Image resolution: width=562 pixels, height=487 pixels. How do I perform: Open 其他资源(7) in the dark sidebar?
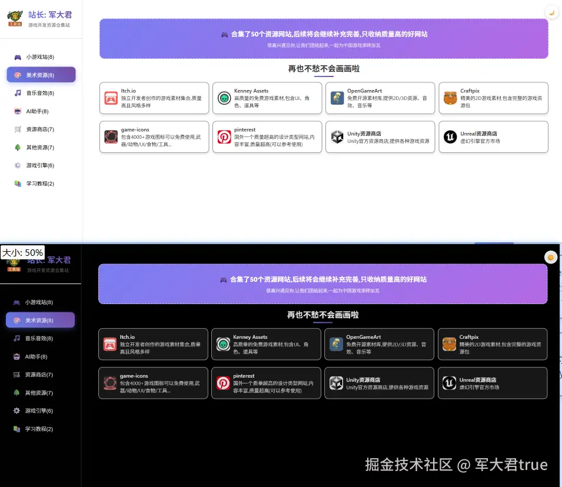coord(40,393)
